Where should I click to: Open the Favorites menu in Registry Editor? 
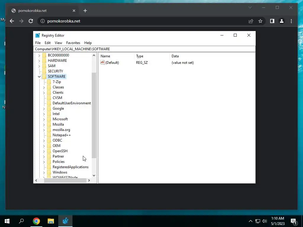click(x=73, y=43)
